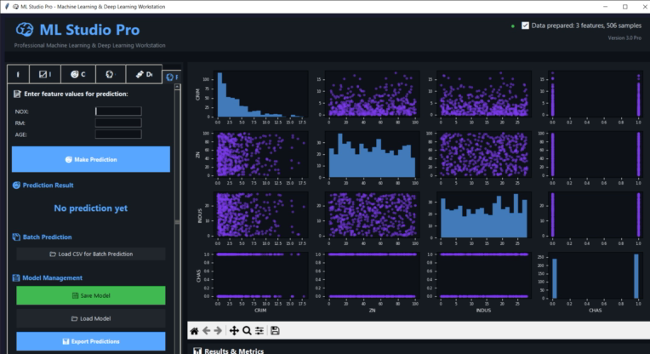Click the Prediction Result section icon

(x=16, y=186)
